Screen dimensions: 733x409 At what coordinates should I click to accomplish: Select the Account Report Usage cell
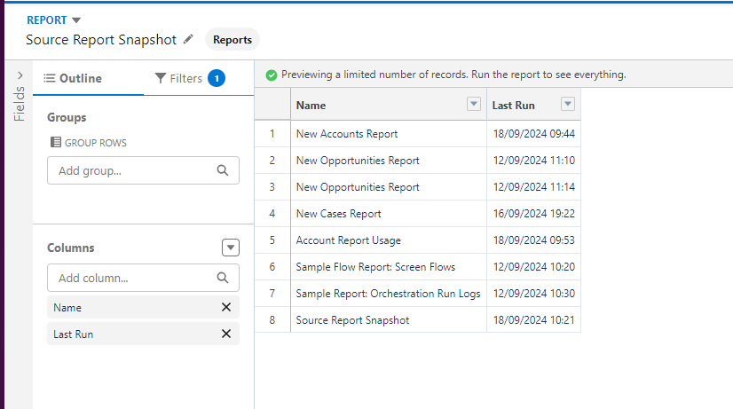pos(348,240)
